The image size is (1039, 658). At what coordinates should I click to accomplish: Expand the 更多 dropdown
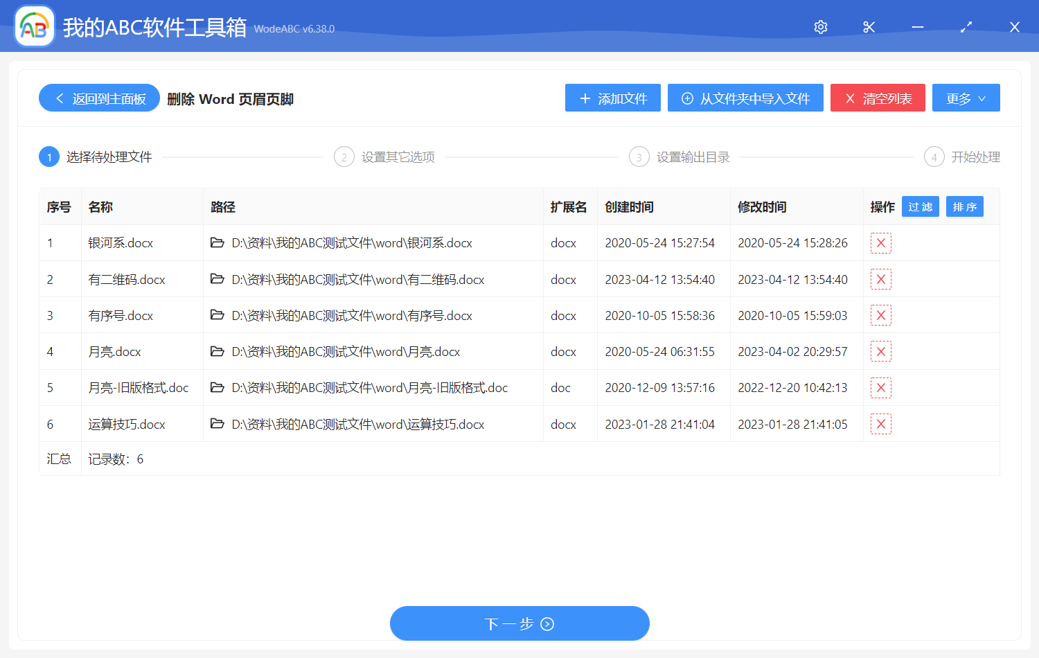click(966, 98)
